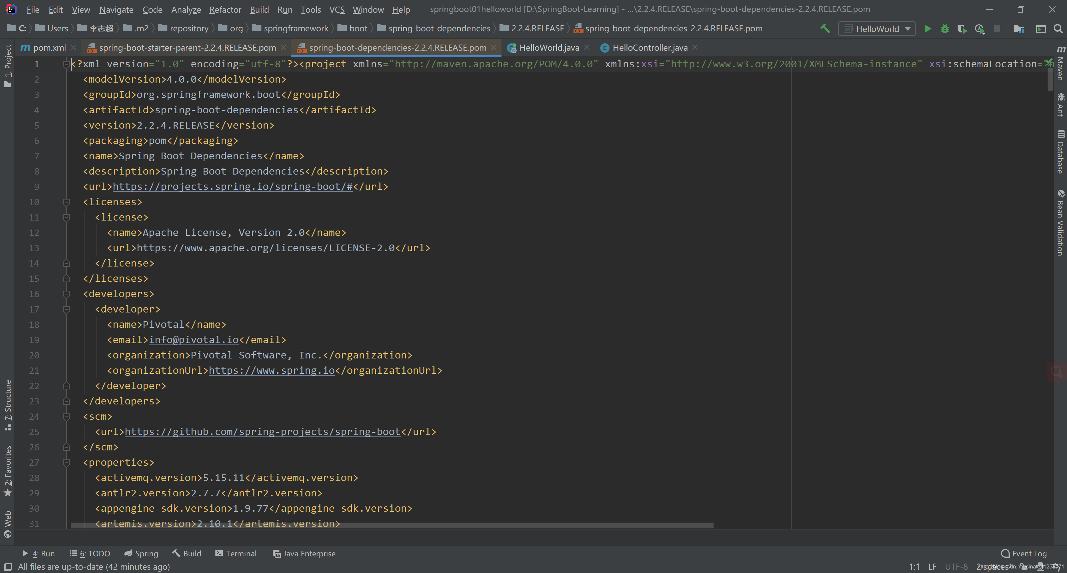1067x573 pixels.
Task: Toggle tool window bars in bottom-left corner
Action: click(7, 566)
